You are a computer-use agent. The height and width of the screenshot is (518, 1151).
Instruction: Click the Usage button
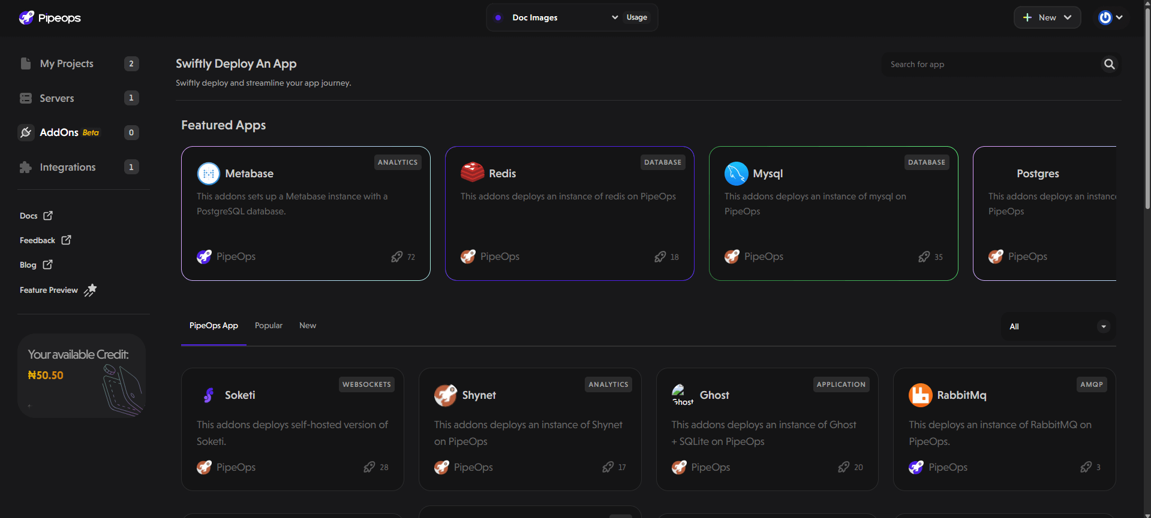click(x=637, y=17)
